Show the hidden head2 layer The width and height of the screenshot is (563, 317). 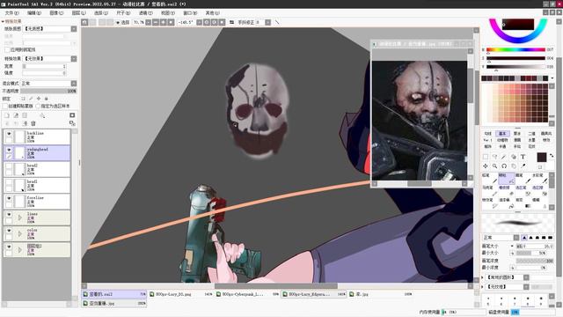pos(9,166)
